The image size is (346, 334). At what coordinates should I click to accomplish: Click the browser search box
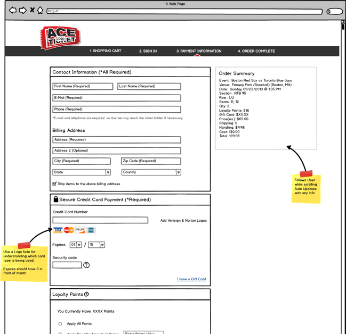[334, 12]
